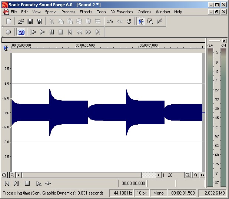This screenshot has width=229, height=199.
Task: Zoom out level with small magnifier
Action: 13,175
